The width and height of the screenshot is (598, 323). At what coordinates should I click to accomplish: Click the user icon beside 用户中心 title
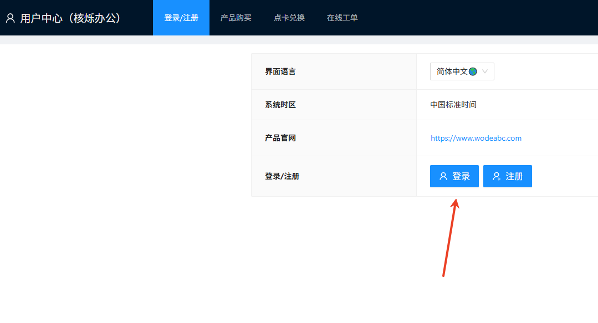coord(10,18)
